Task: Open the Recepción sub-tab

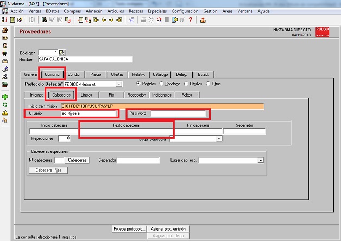Action: pos(137,95)
